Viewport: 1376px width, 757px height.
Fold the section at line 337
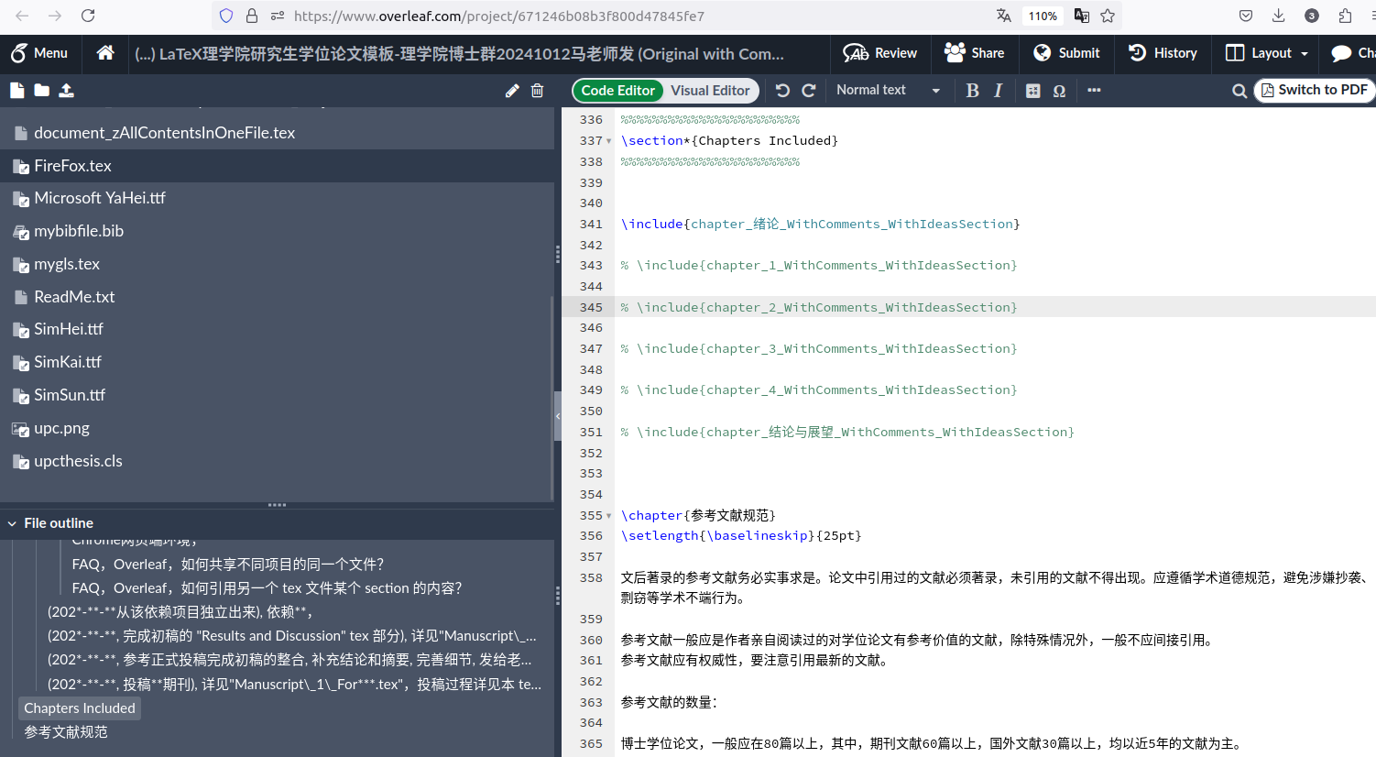click(x=609, y=141)
